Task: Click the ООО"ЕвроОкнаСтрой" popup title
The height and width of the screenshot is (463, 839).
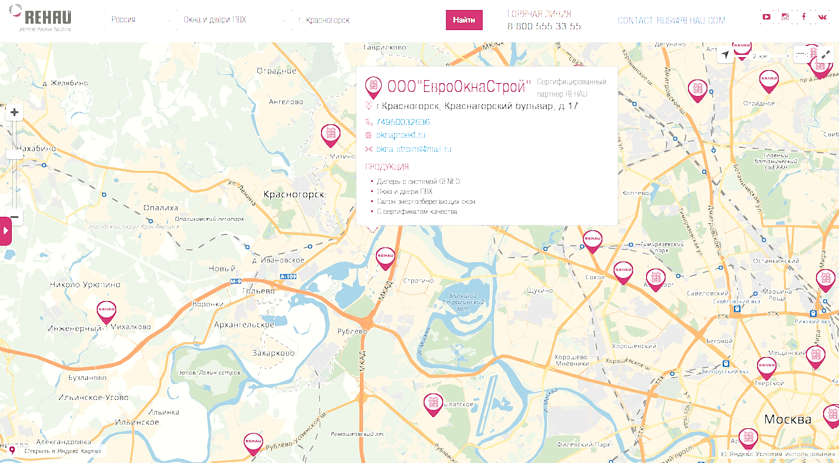Action: 460,87
